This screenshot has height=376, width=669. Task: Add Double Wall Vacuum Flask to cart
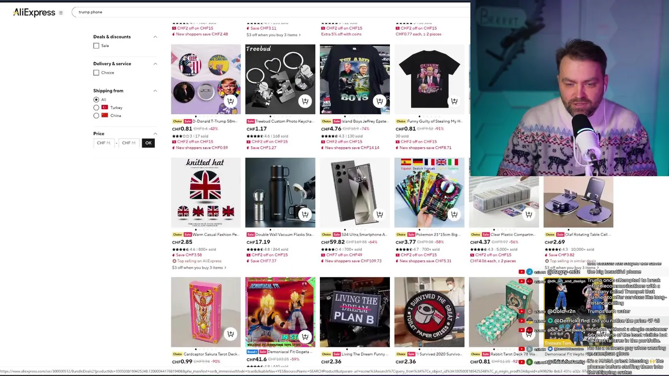pyautogui.click(x=305, y=214)
